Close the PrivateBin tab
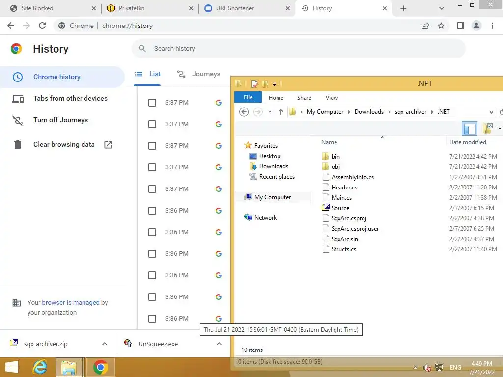The image size is (503, 377). click(x=191, y=8)
